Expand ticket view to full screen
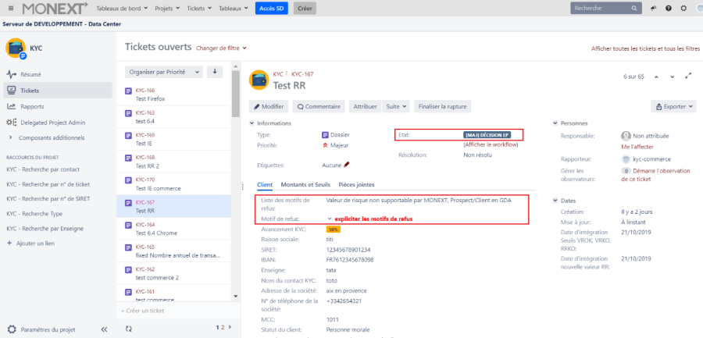703x338 pixels. 687,76
